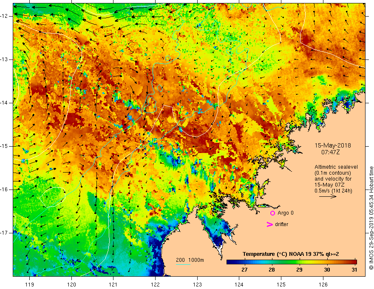This screenshot has width=374, height=289.
Task: Click the magenta drifter arrowhead legend marker
Action: tap(270, 224)
